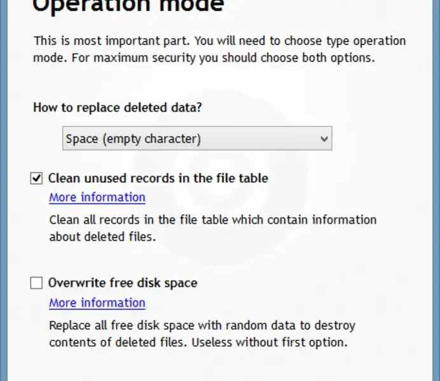
Task: Click the "Clean unused records in the file table" label
Action: [158, 178]
